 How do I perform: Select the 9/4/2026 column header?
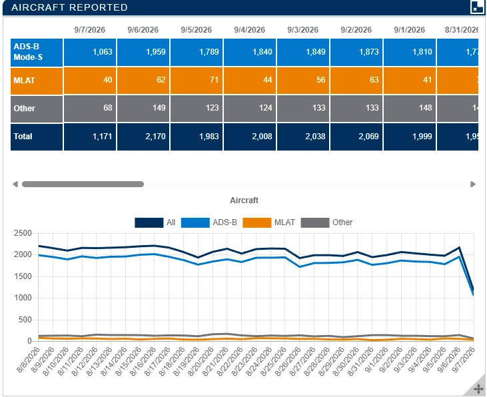249,30
